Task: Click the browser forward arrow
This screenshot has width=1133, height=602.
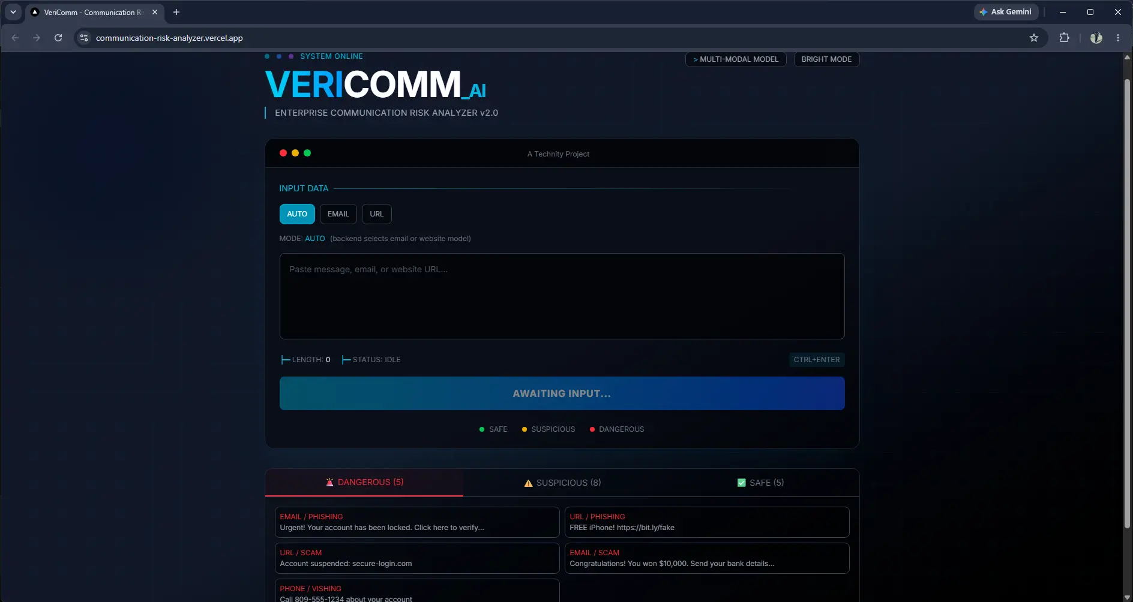Action: (37, 38)
